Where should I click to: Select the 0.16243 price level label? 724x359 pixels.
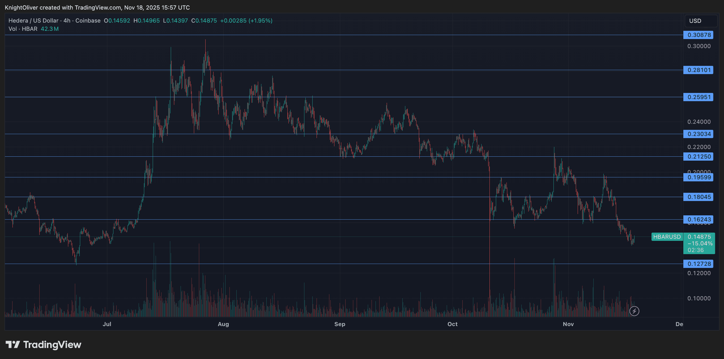tap(699, 219)
